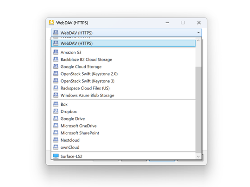Image resolution: width=250 pixels, height=187 pixels.
Task: Select the WebDAV (HTTPS) combo box field
Action: [126, 33]
